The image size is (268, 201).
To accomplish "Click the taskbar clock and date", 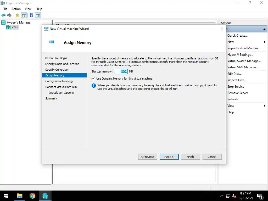I will coord(245,196).
